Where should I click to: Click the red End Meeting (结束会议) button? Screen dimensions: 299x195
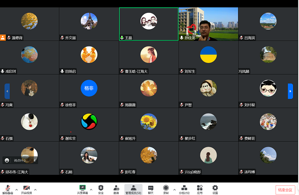[285, 189]
